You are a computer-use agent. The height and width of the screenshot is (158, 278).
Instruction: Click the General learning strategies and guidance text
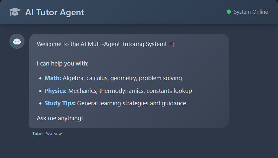pyautogui.click(x=131, y=103)
